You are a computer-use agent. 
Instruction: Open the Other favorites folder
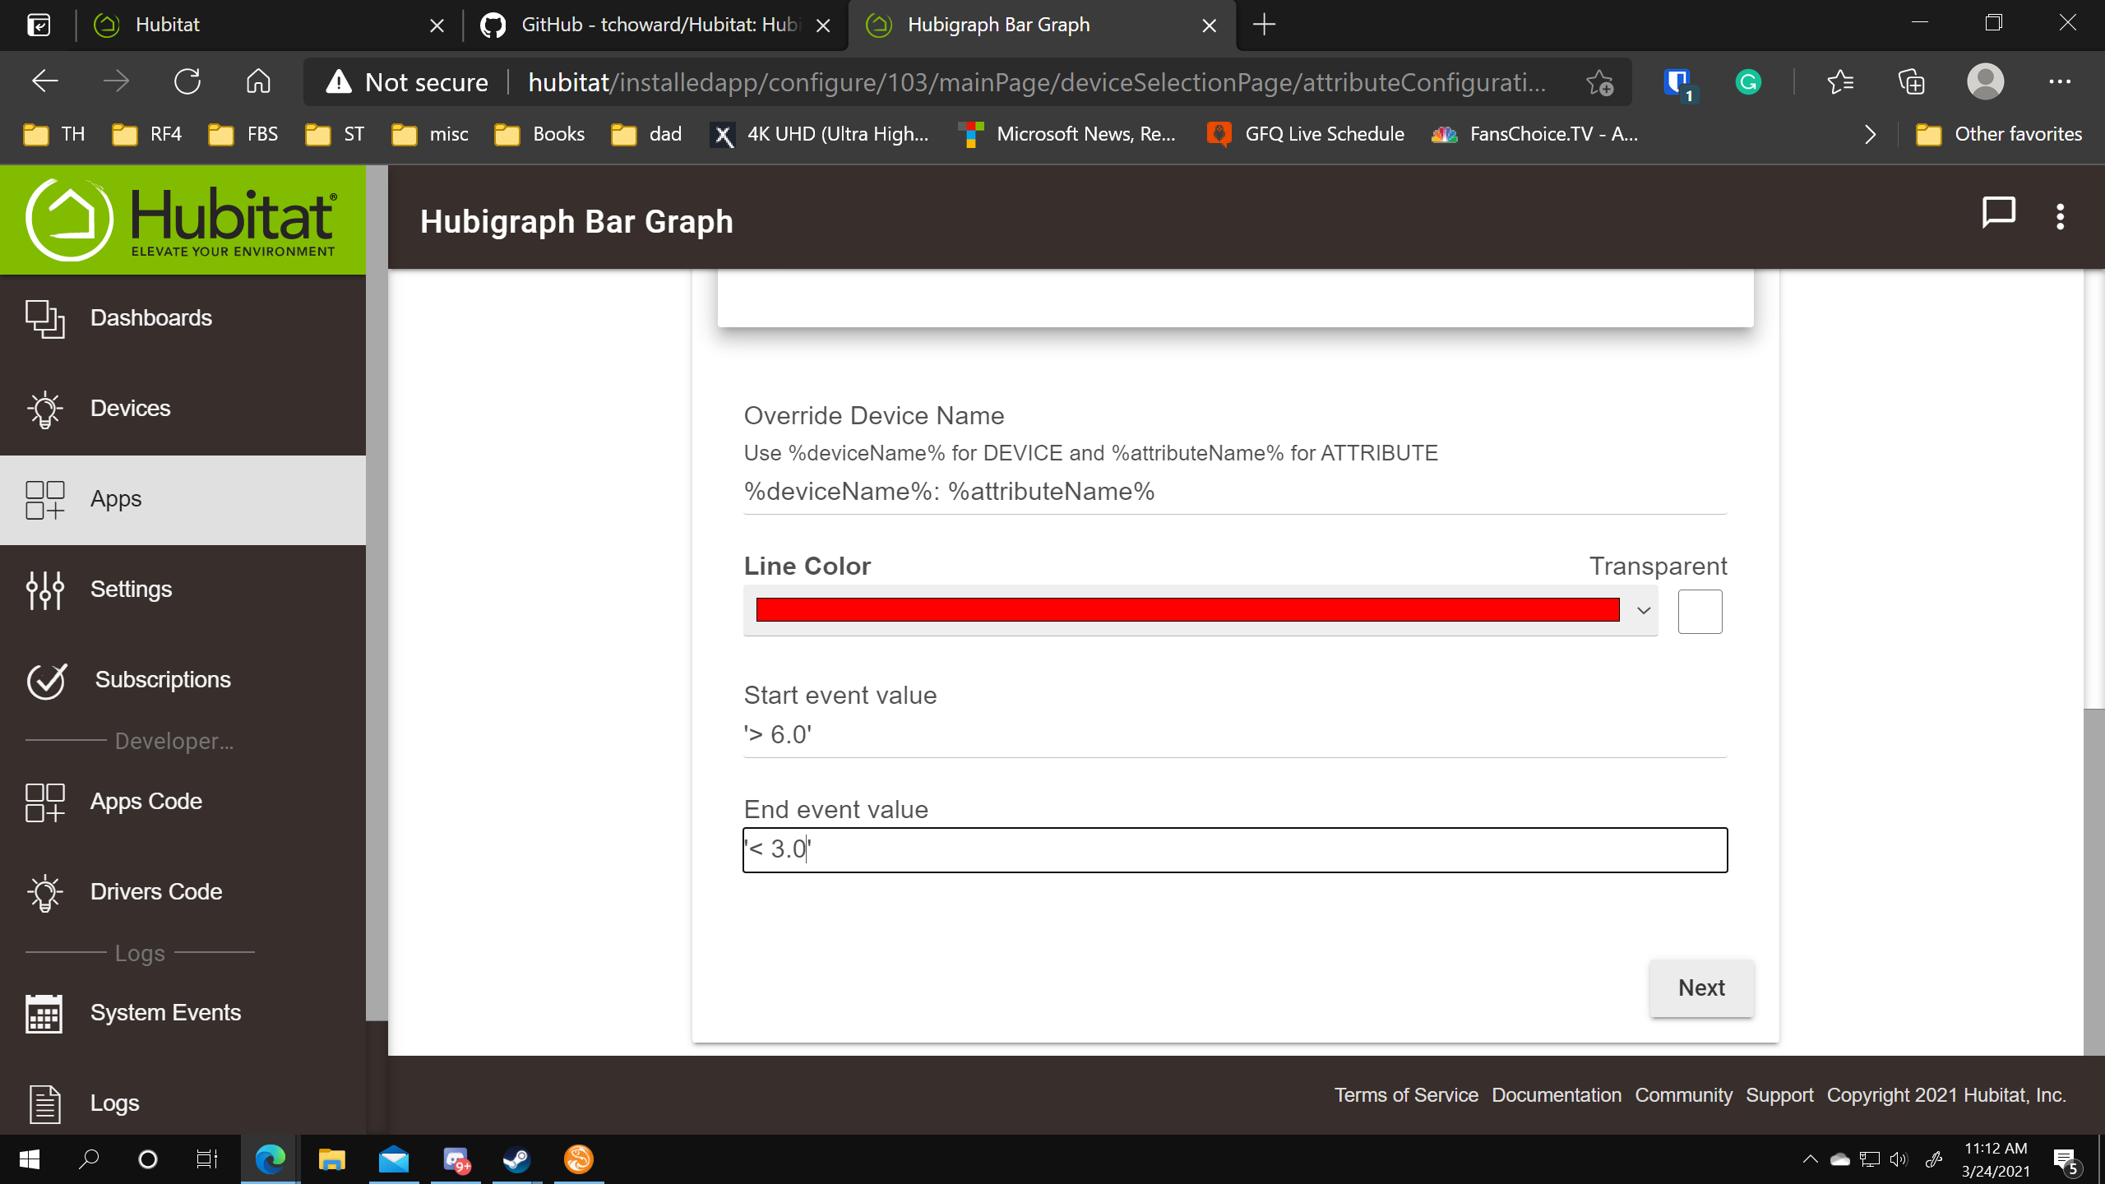point(1998,134)
